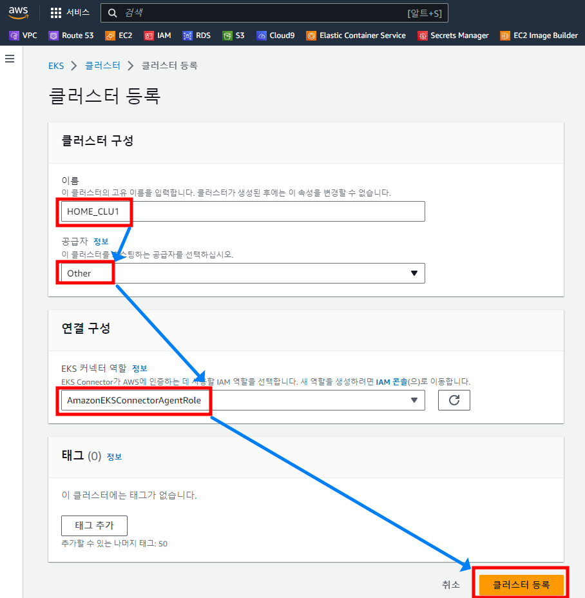Viewport: 585px width, 598px height.
Task: Click the 연결 구성 section heading
Action: [86, 328]
